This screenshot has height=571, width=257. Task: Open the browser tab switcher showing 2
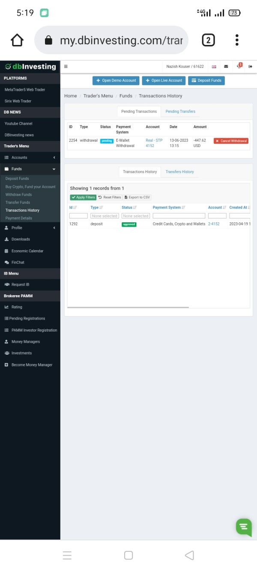(208, 40)
